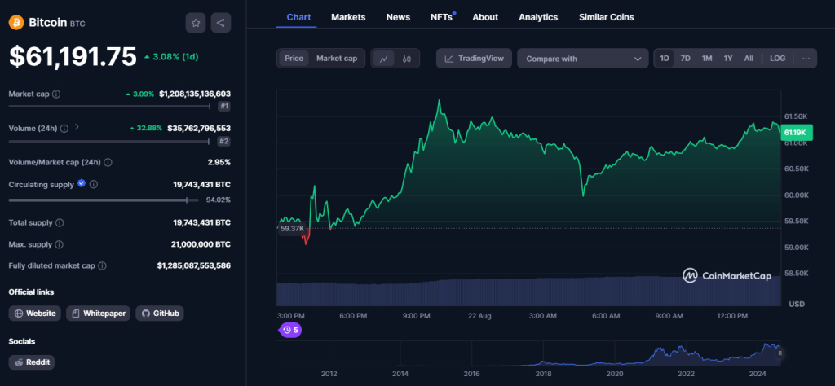Click 21,000,000 BTC max supply value

point(201,244)
